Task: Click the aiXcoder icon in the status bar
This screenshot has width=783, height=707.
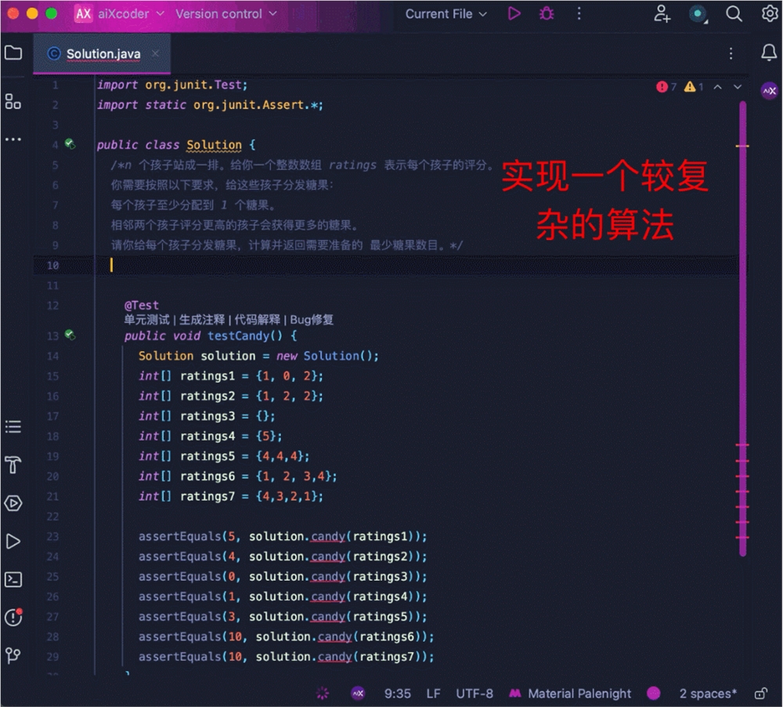Action: (359, 694)
